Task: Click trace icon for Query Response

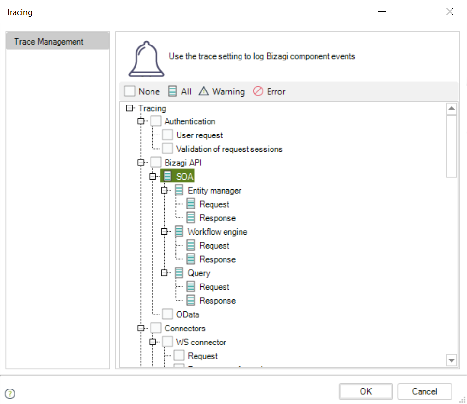Action: point(191,300)
